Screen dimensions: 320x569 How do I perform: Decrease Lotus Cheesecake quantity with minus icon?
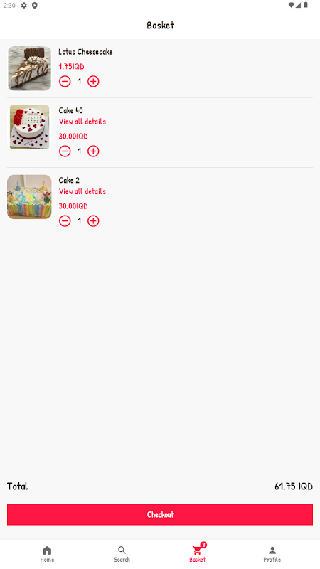tap(65, 81)
